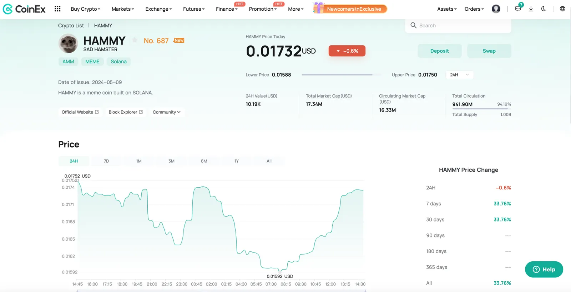571x292 pixels.
Task: Select the 6M chart tab
Action: tap(204, 161)
